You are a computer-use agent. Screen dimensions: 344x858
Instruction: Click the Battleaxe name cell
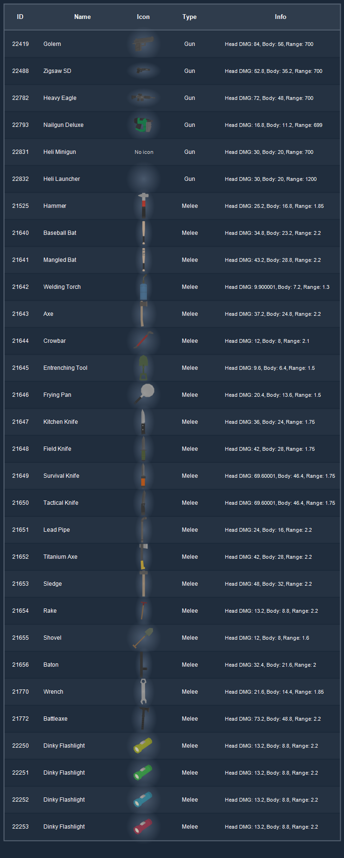pyautogui.click(x=55, y=719)
